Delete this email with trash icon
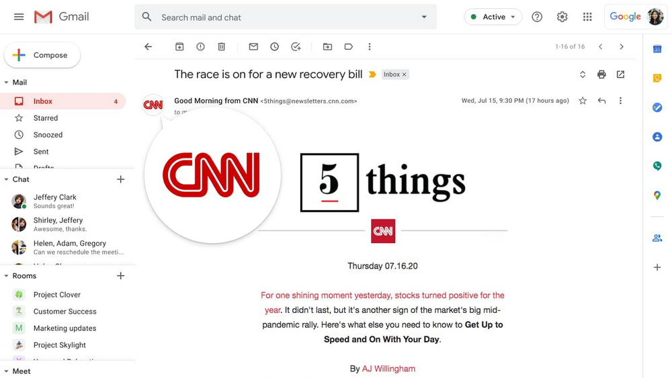This screenshot has width=672, height=378. (222, 46)
